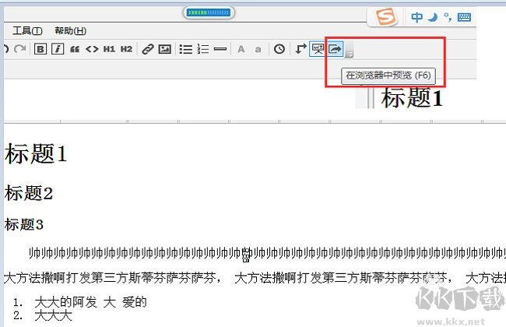
Task: Preview the document in the browser (F6)
Action: click(x=335, y=49)
